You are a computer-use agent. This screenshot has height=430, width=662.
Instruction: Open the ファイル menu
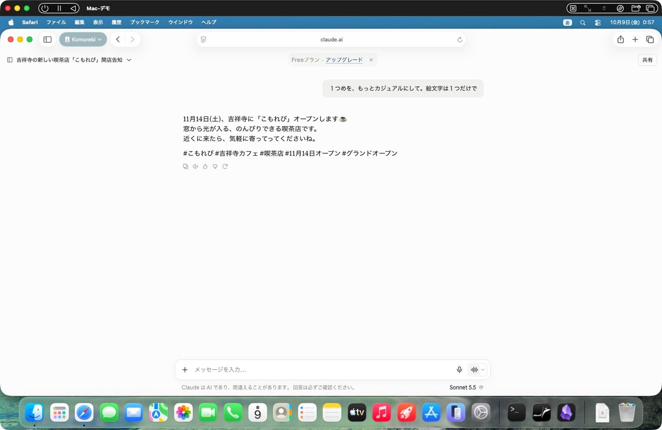coord(56,22)
